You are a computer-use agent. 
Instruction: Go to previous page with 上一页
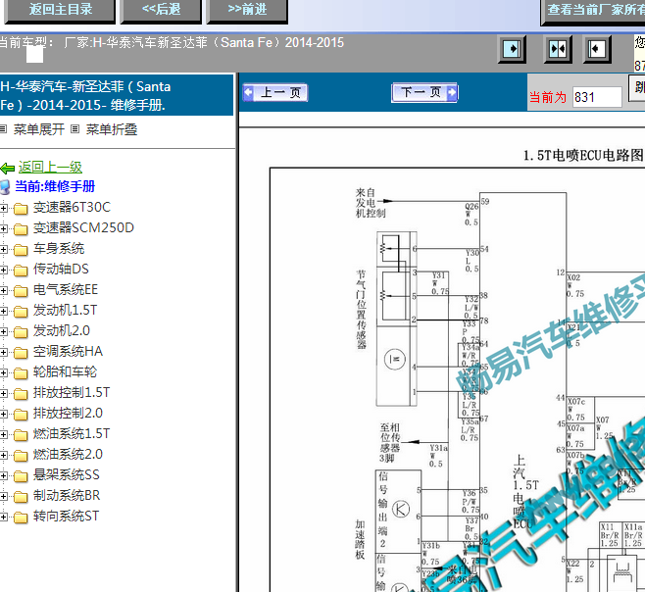(275, 92)
